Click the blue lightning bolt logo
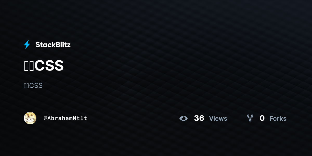Viewport: 312px width, 156px height. click(27, 44)
